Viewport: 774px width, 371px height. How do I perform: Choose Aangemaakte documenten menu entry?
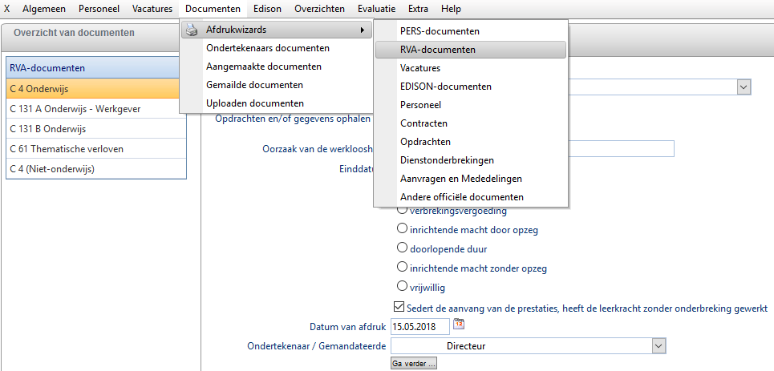[x=264, y=67]
